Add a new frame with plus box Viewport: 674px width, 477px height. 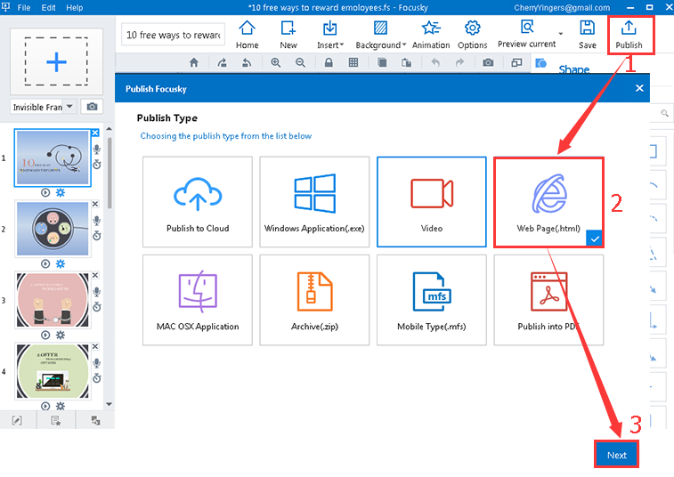click(x=56, y=62)
